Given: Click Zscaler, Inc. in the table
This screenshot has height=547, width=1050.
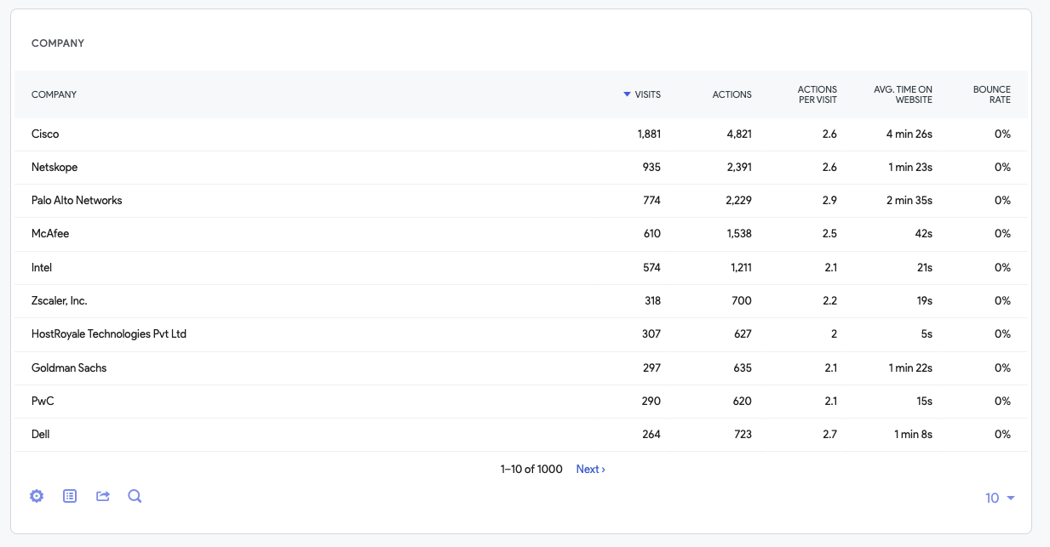Looking at the screenshot, I should 60,301.
